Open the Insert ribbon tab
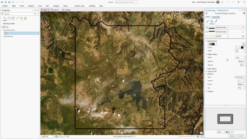 (22, 6)
